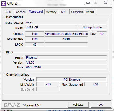Click the Havendale/Clarkdale Host Bridge field
This screenshot has width=114, height=111.
pyautogui.click(x=66, y=34)
